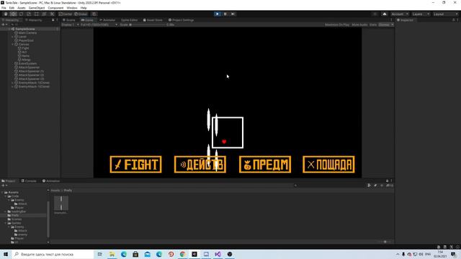Select the Hand tool in toolbar
This screenshot has width=461, height=259.
[6, 14]
